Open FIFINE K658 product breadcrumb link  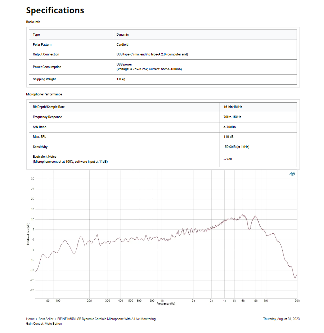click(x=107, y=319)
